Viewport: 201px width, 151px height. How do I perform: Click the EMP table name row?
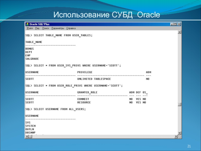coord(28,55)
